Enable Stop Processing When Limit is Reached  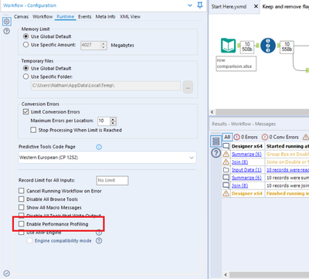(33, 130)
